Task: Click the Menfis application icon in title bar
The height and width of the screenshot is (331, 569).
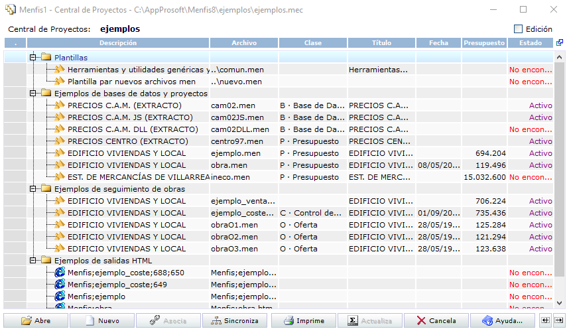Action: pyautogui.click(x=11, y=9)
